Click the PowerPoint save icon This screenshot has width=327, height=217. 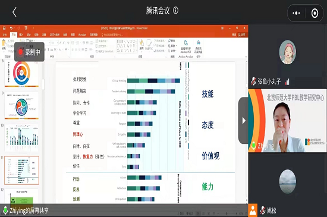point(4,28)
